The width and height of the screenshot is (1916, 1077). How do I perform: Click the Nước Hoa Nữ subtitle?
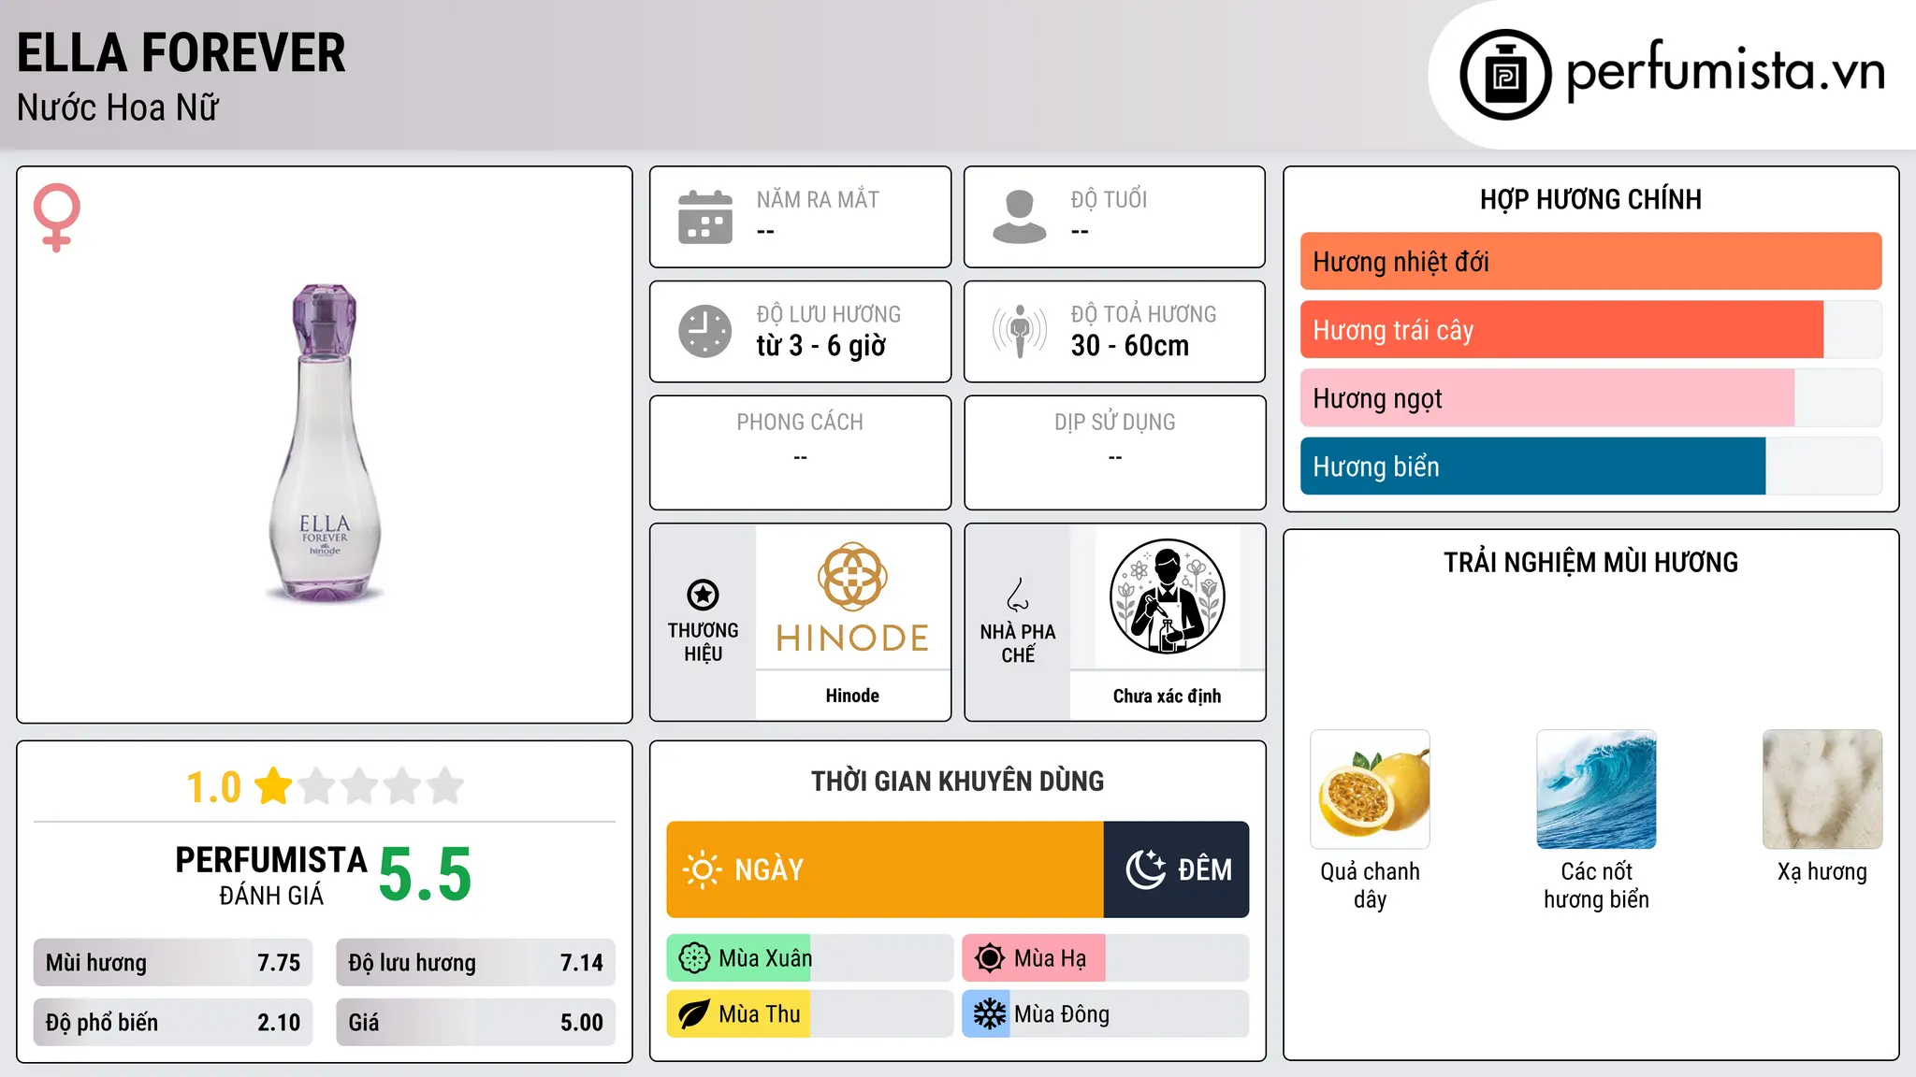coord(118,108)
